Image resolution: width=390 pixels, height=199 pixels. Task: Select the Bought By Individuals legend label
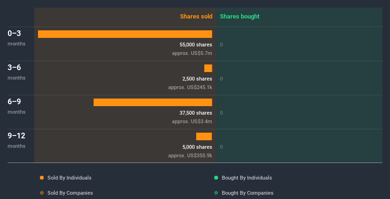click(x=247, y=178)
